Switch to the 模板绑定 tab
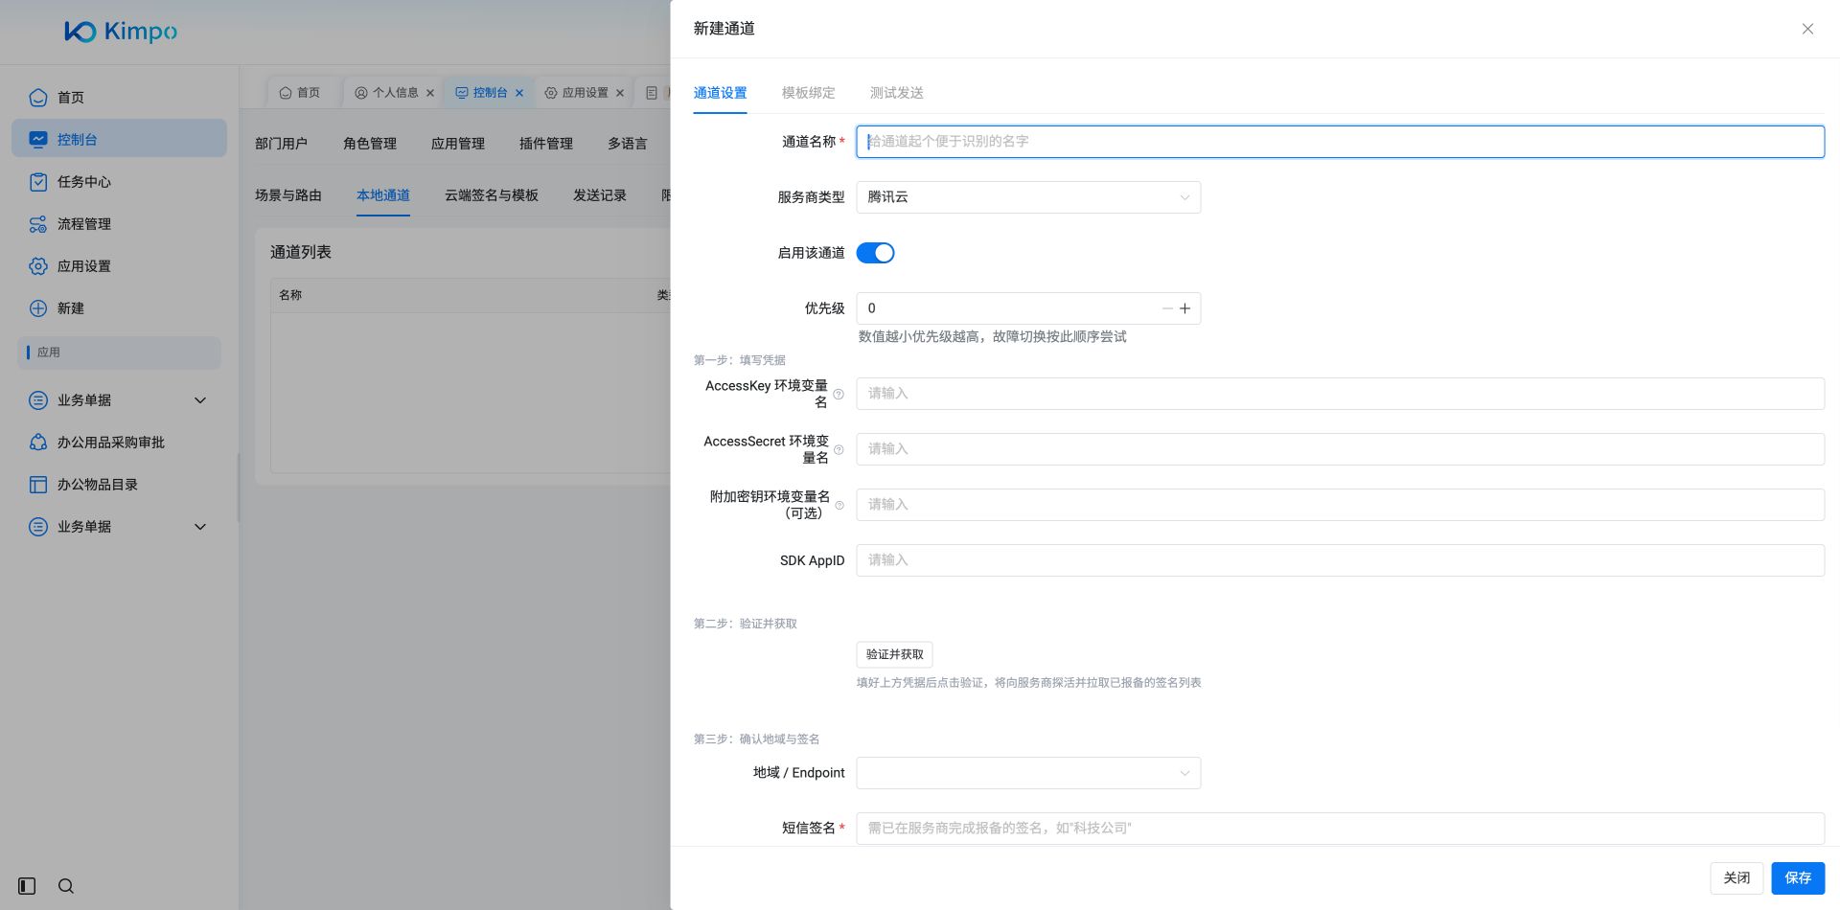1840x910 pixels. point(808,93)
